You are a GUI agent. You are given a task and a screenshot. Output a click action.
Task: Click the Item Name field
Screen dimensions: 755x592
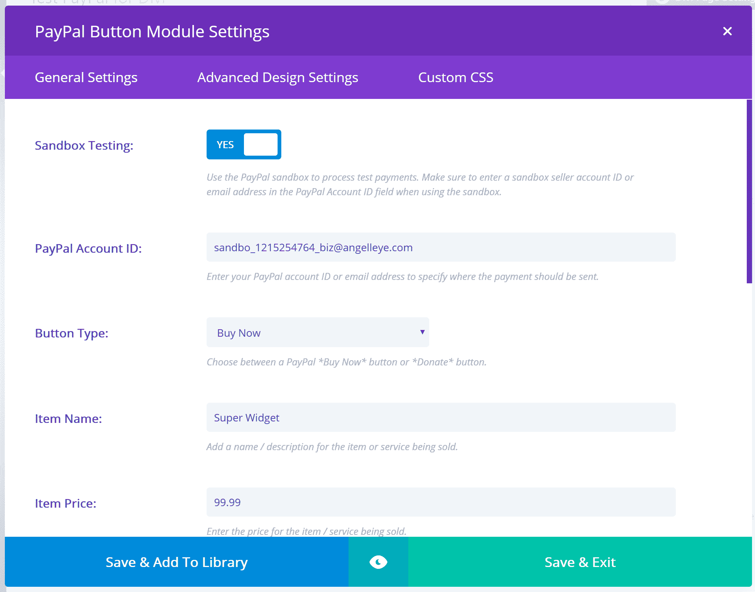(x=441, y=417)
